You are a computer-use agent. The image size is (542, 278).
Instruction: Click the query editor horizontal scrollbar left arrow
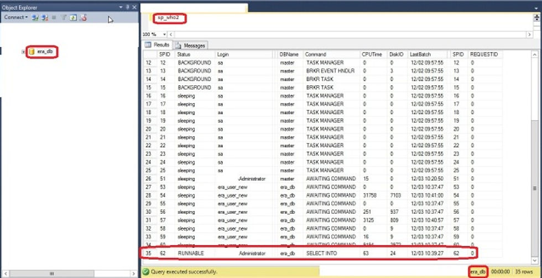pyautogui.click(x=171, y=35)
